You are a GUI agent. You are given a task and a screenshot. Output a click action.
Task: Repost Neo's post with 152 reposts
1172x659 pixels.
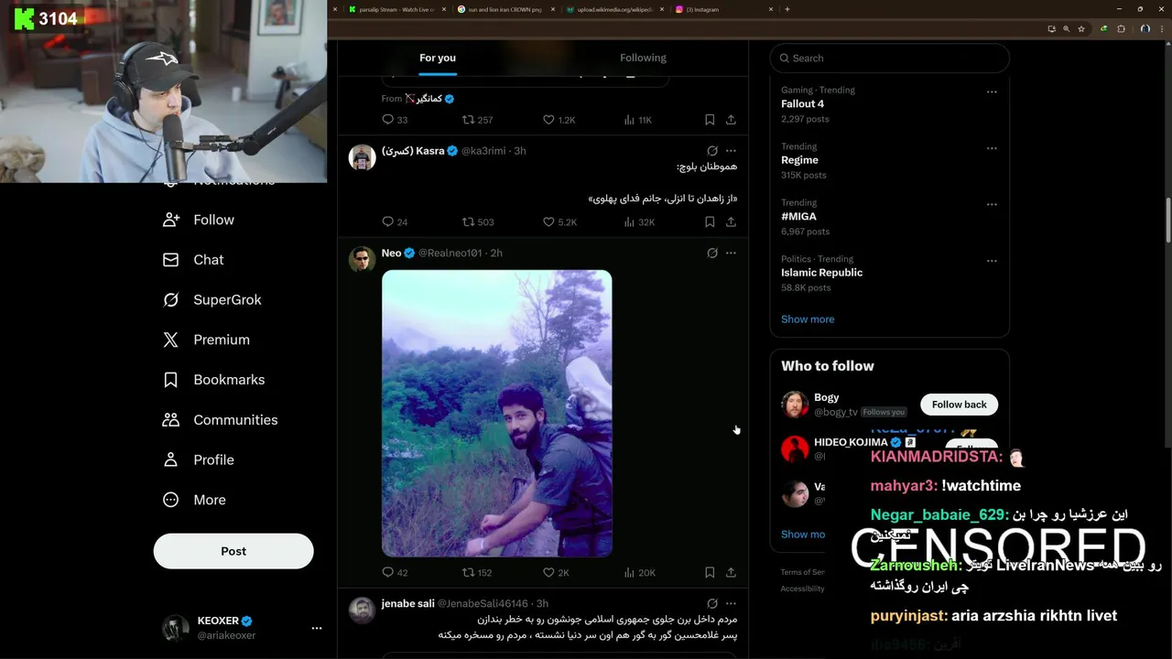click(477, 572)
